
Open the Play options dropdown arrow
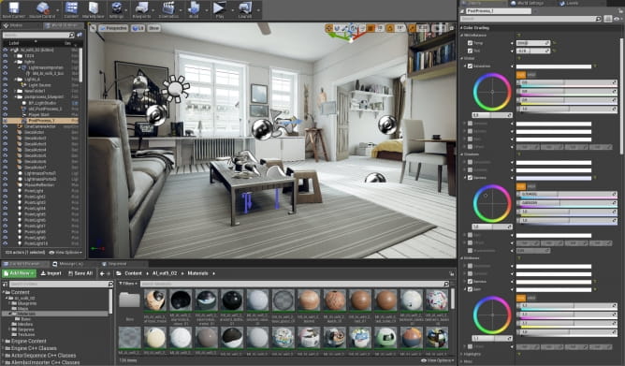pyautogui.click(x=232, y=10)
